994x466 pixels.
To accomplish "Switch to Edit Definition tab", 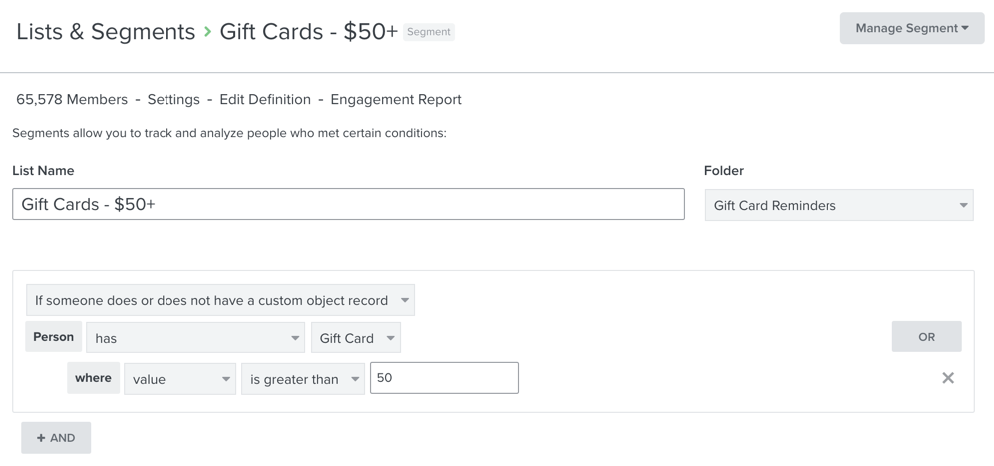I will point(265,100).
